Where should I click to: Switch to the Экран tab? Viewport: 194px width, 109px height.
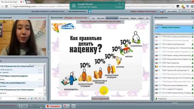point(141,18)
